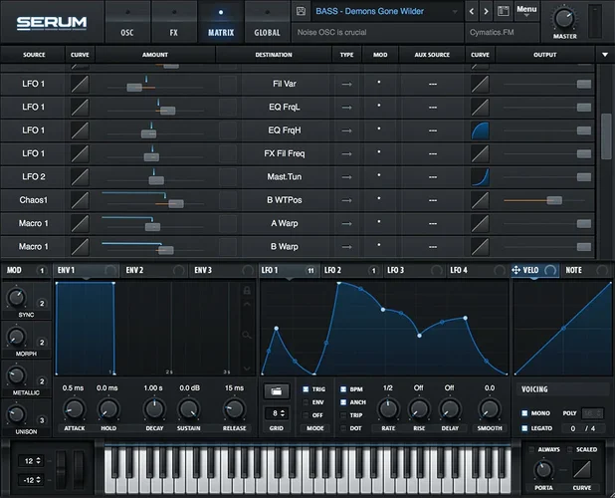
Task: Open the Menu dropdown
Action: click(526, 10)
